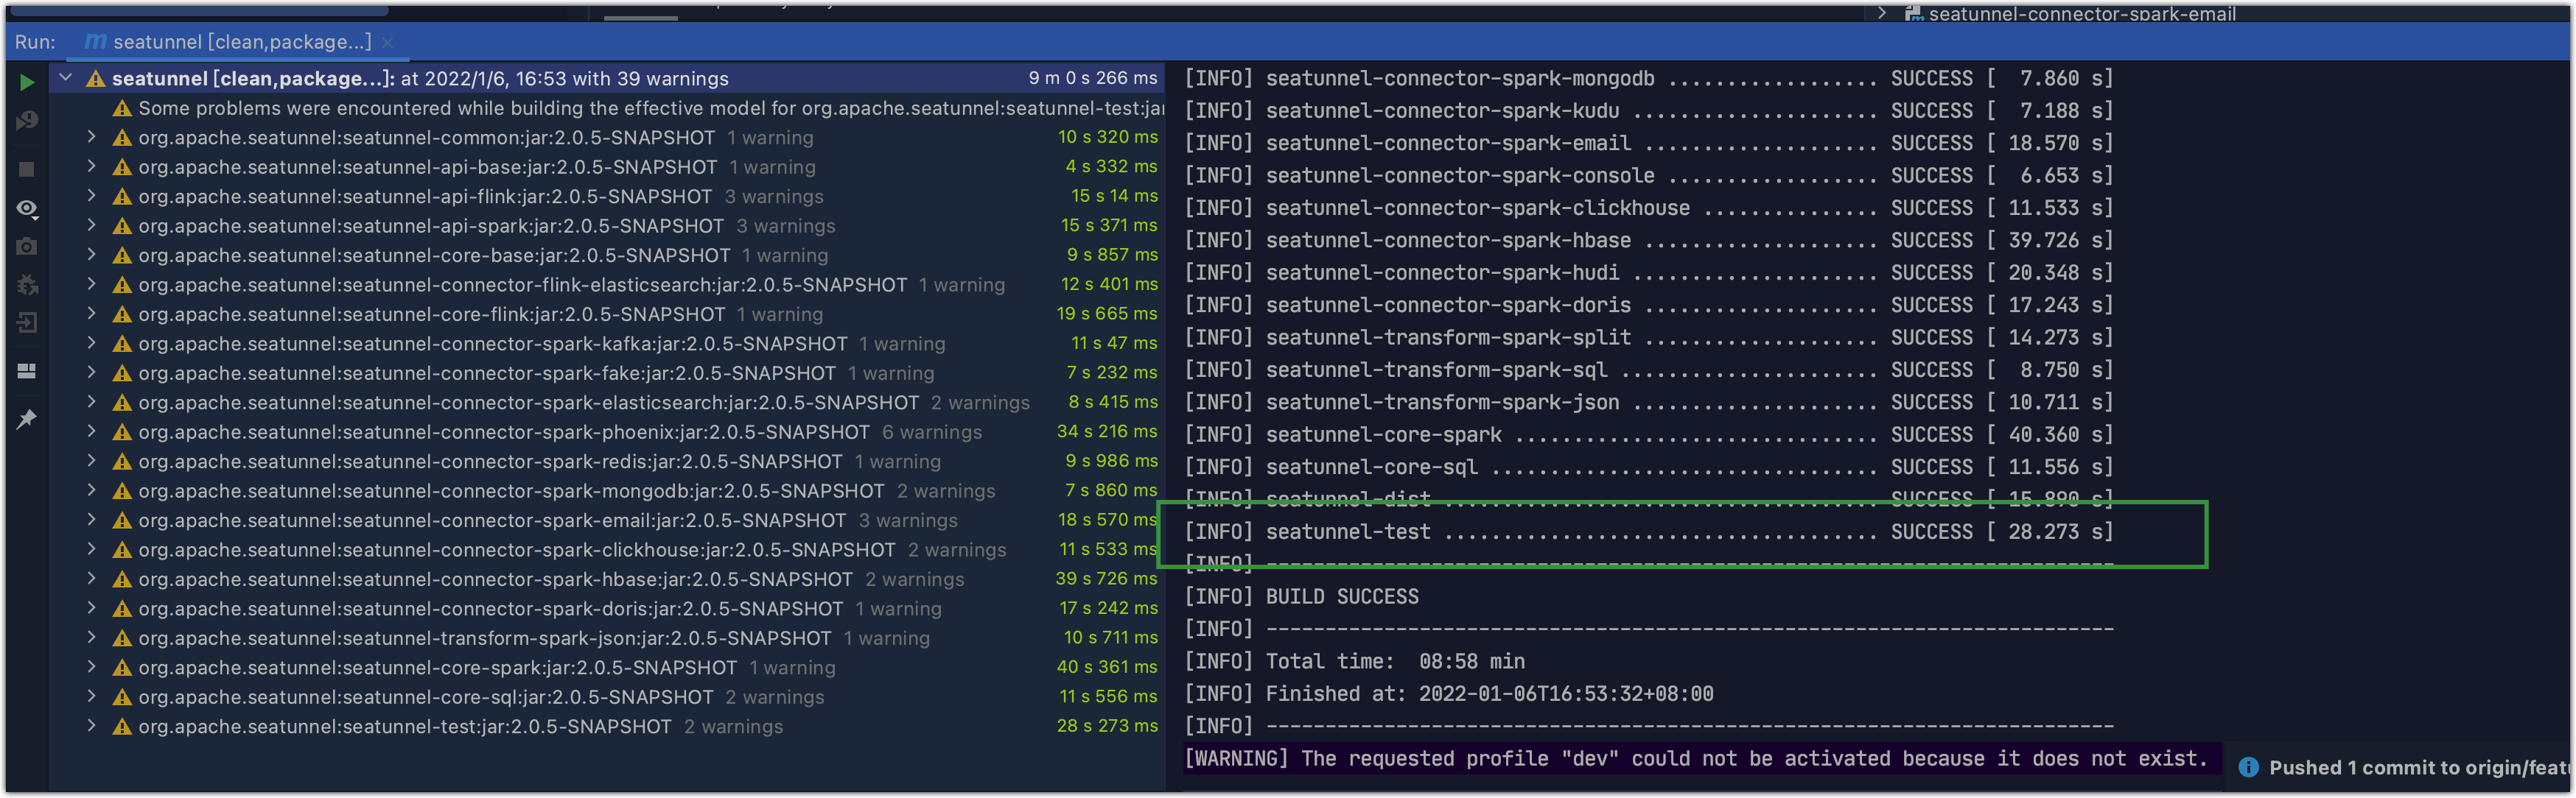Select the effective model problems warning row

click(x=650, y=108)
